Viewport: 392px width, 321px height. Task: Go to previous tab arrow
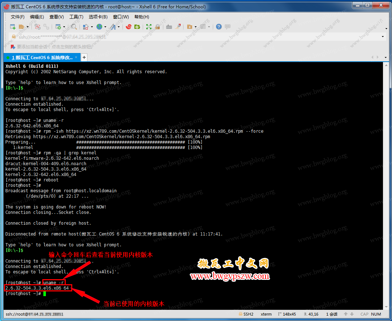(x=372, y=57)
